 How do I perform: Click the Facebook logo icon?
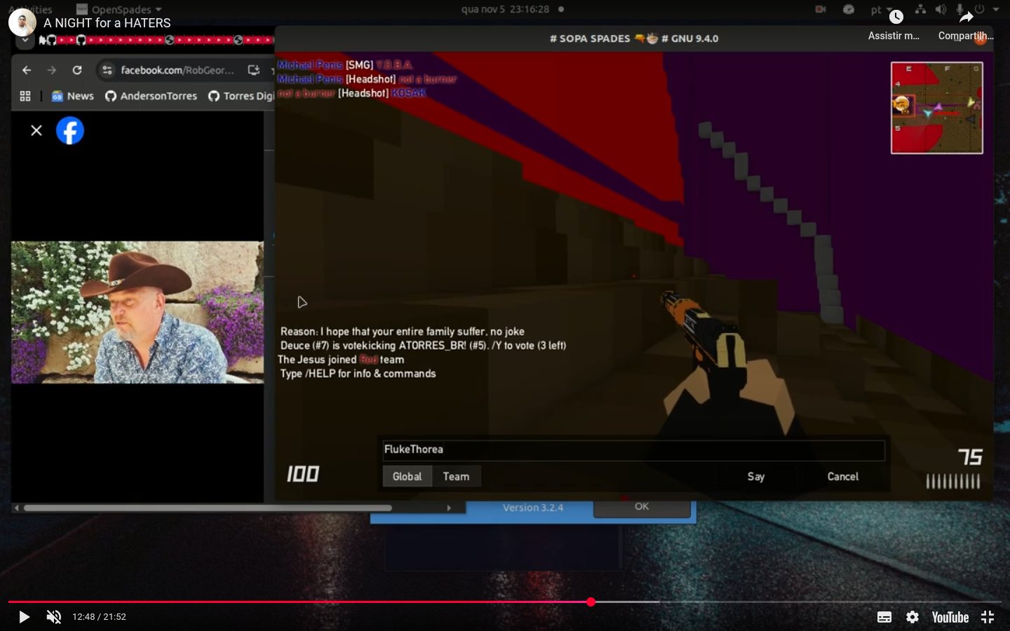pos(70,131)
